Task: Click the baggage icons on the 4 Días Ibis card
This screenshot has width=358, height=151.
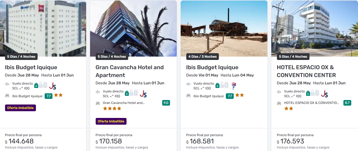Action: tap(222, 85)
